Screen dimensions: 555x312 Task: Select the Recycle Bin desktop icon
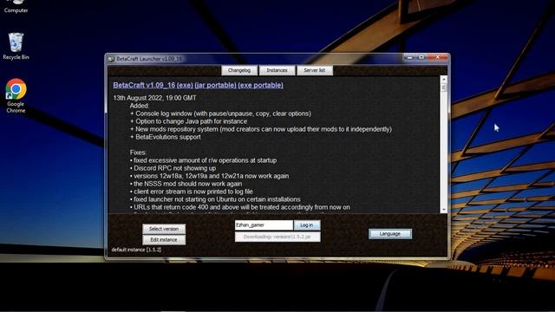16,46
